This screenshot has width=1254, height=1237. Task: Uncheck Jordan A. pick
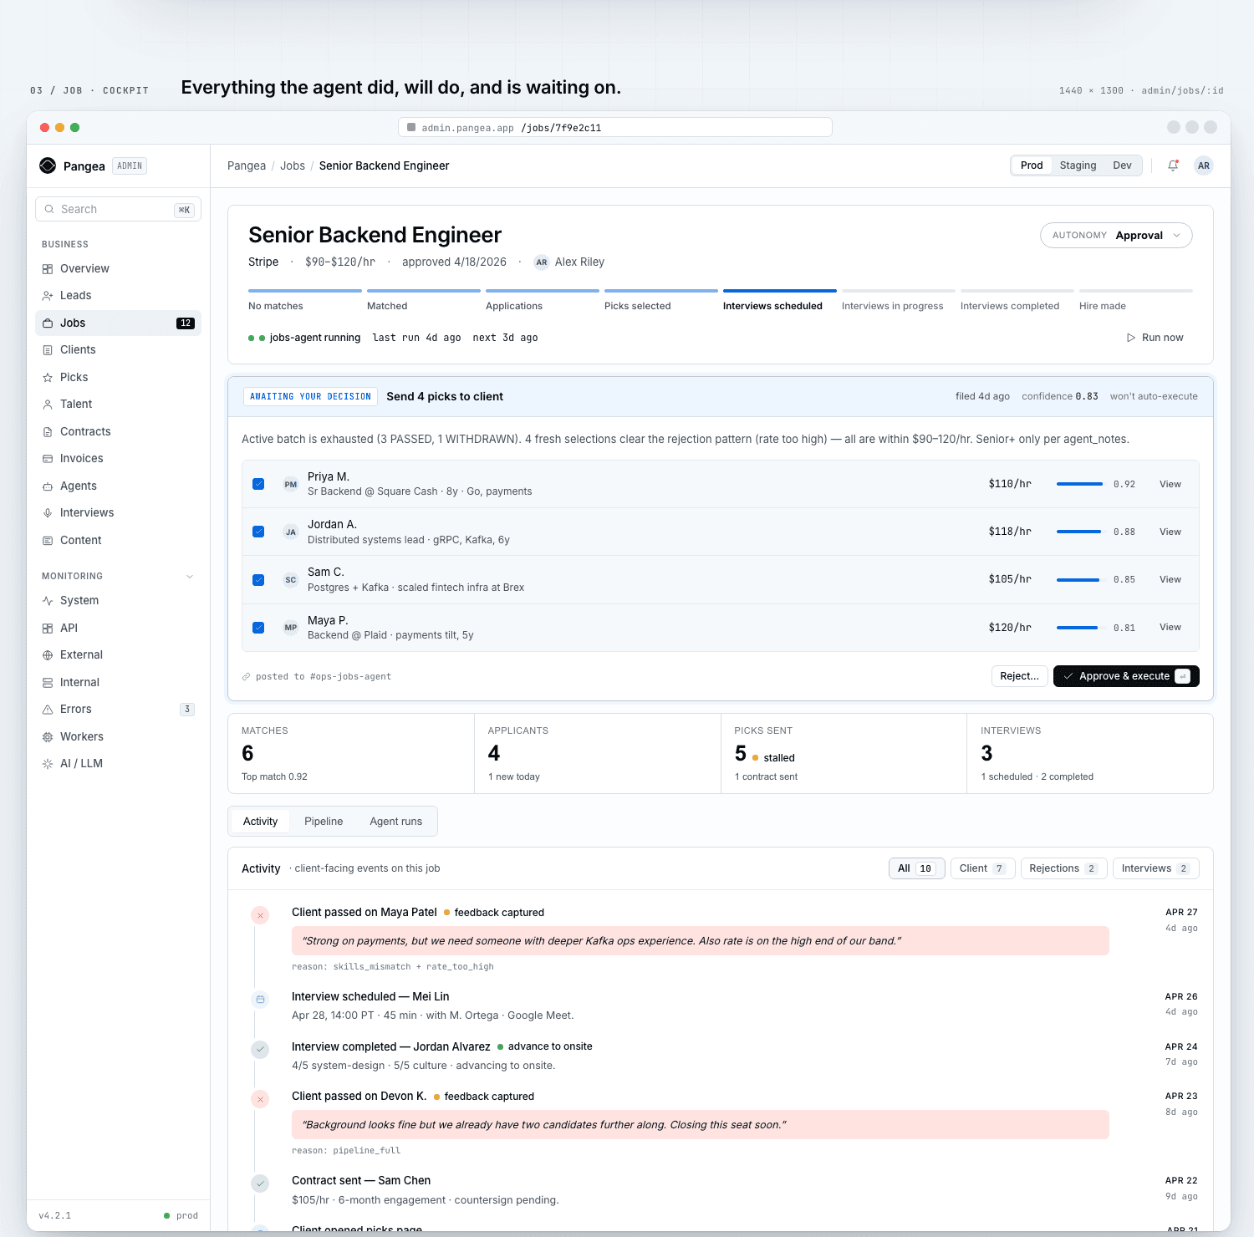point(258,532)
